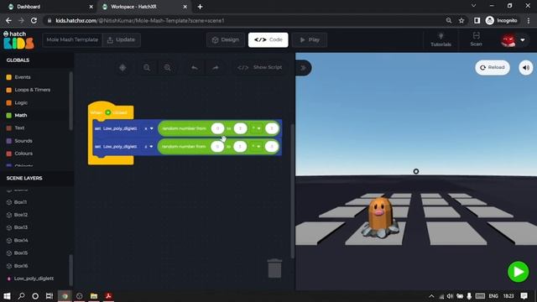This screenshot has width=537, height=302.
Task: Zoom out of the code workspace
Action: [147, 68]
